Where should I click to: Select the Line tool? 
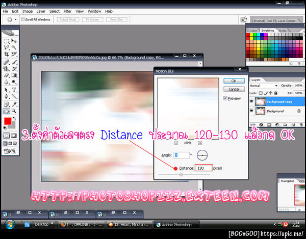[x=14, y=96]
